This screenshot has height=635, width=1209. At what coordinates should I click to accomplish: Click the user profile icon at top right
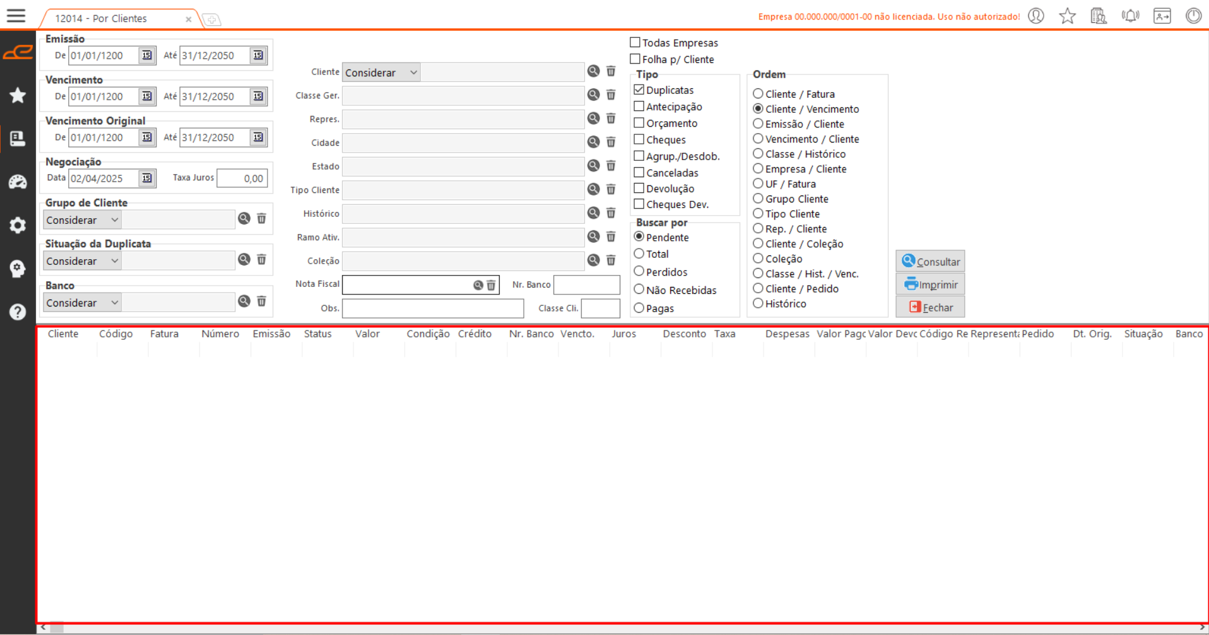point(1036,16)
